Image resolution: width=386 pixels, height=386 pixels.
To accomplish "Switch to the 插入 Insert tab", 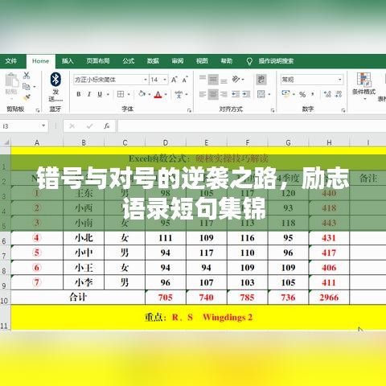I will click(x=68, y=61).
